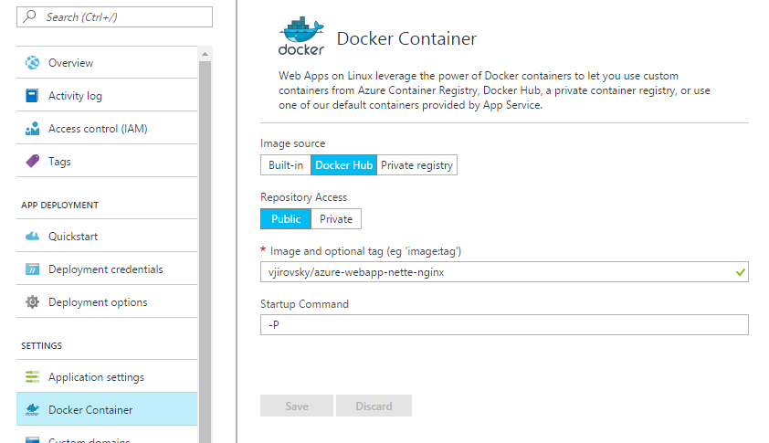Click the Search (Ctrl+/) field
The image size is (769, 443).
[x=114, y=16]
